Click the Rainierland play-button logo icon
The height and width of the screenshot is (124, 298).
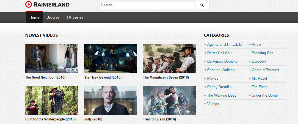click(29, 4)
